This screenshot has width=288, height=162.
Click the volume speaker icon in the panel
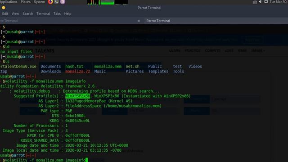tap(260, 2)
